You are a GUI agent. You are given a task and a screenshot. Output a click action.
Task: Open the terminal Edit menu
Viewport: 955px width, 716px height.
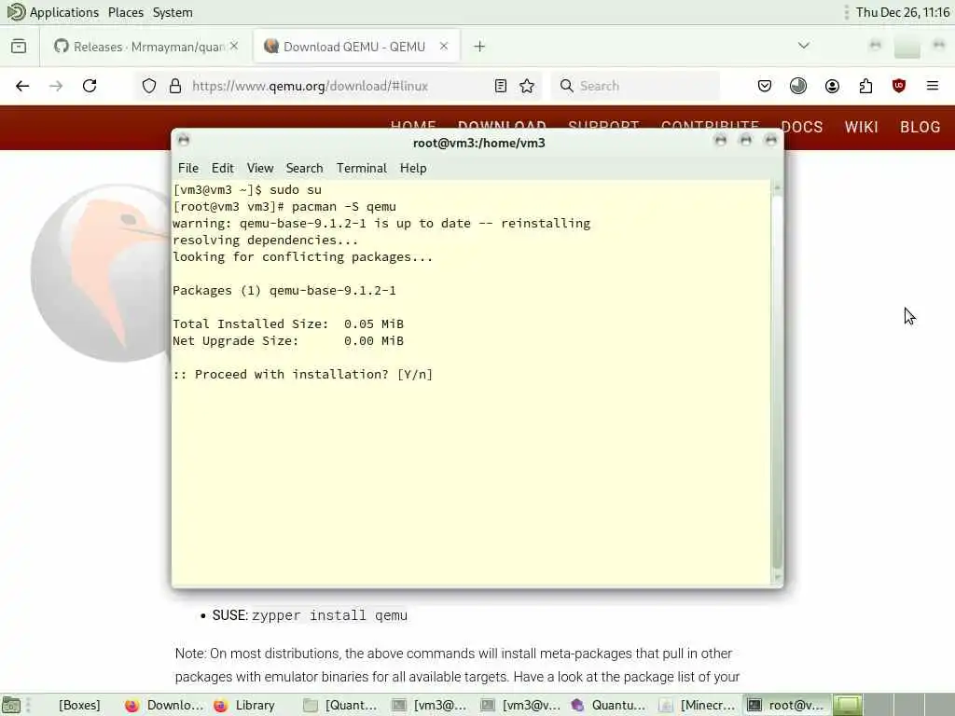[223, 168]
